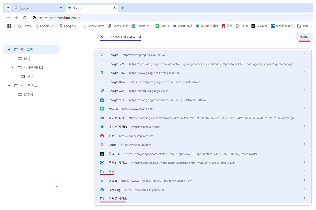This screenshot has width=316, height=210.
Task: Switch to the 북마크 tab
Action: (92, 8)
